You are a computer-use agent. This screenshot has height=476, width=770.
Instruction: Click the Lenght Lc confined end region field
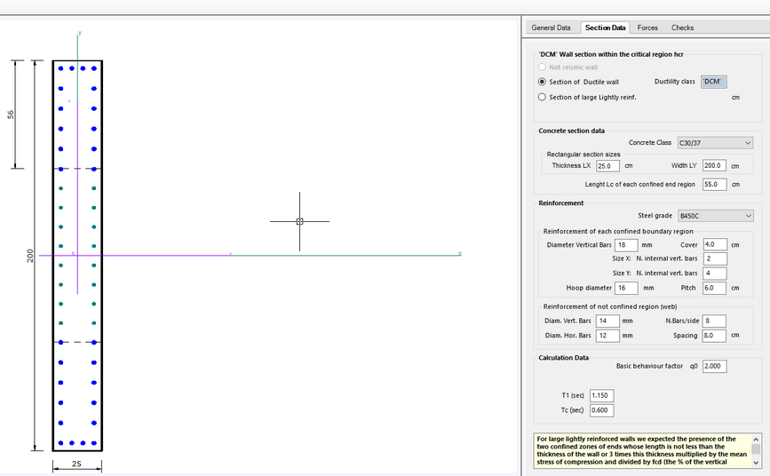(714, 184)
